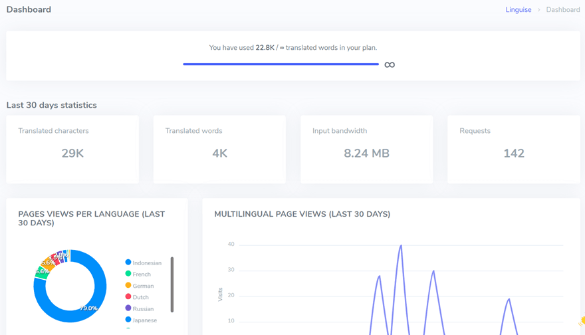Screen dimensions: 585x335
Task: Click the infinity symbol beside progress bar
Action: click(x=390, y=65)
